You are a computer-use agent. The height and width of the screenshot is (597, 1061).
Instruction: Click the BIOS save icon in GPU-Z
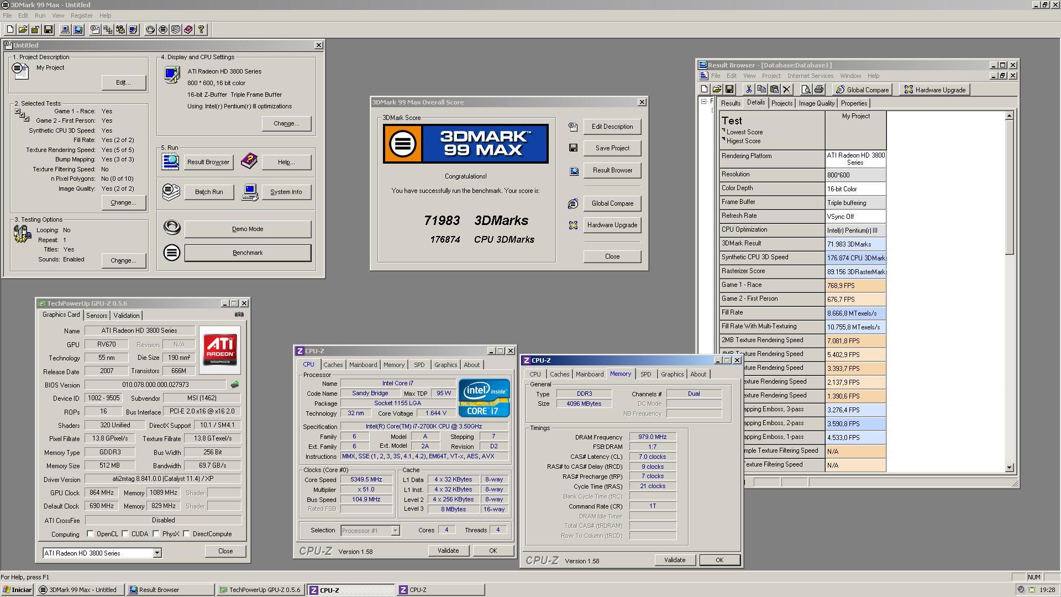(x=235, y=385)
